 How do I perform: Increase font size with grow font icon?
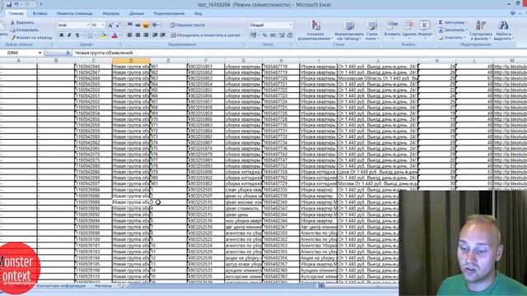(110, 25)
